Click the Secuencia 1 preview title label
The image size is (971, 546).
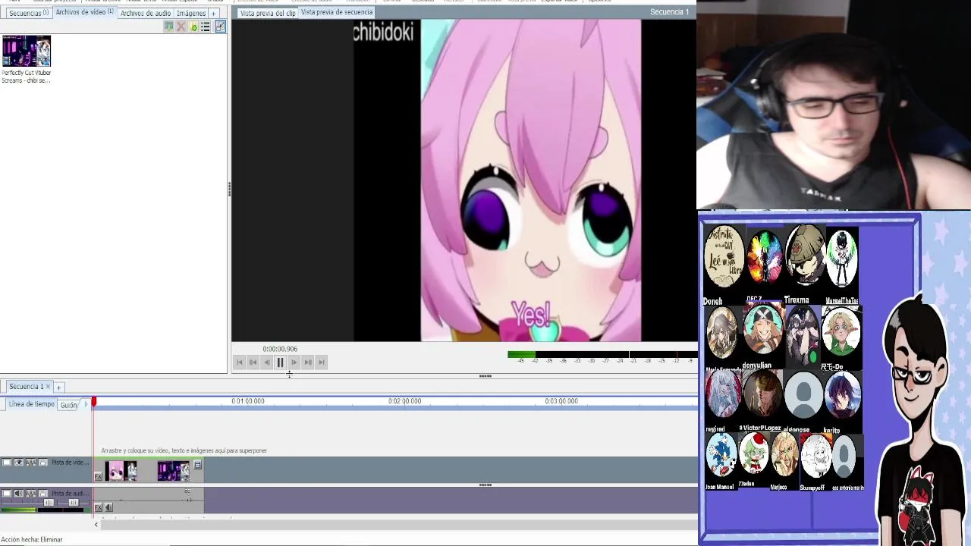[x=670, y=12]
